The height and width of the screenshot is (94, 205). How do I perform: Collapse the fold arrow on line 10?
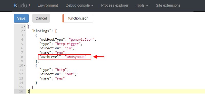tap(25, 66)
